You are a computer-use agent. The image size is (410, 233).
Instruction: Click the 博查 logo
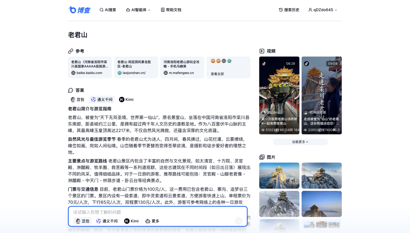pyautogui.click(x=79, y=10)
